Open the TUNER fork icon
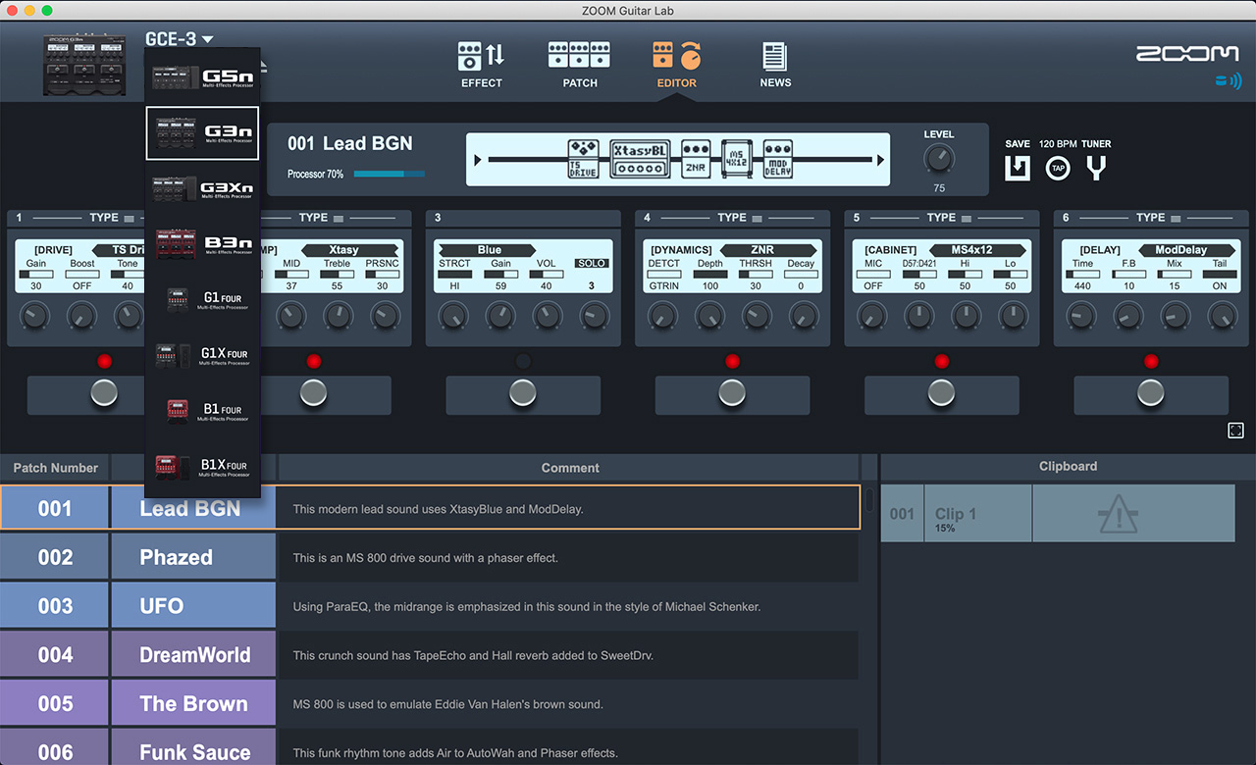Image resolution: width=1256 pixels, height=765 pixels. 1096,168
